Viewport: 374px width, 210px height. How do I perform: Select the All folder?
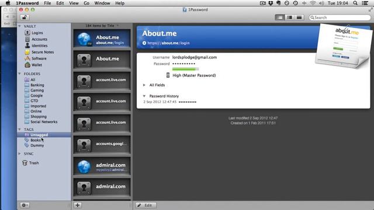[33, 79]
